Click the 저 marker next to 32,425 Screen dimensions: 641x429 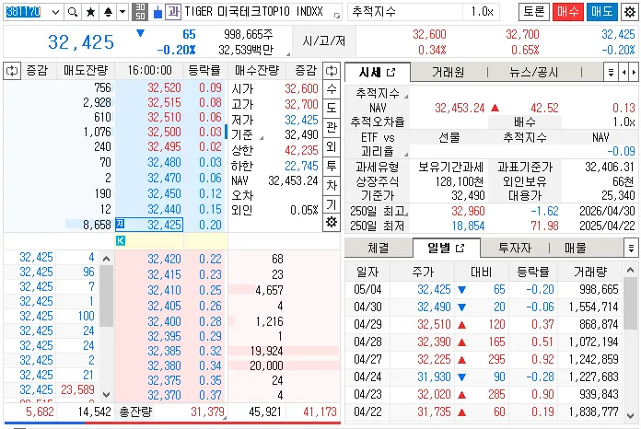click(120, 224)
